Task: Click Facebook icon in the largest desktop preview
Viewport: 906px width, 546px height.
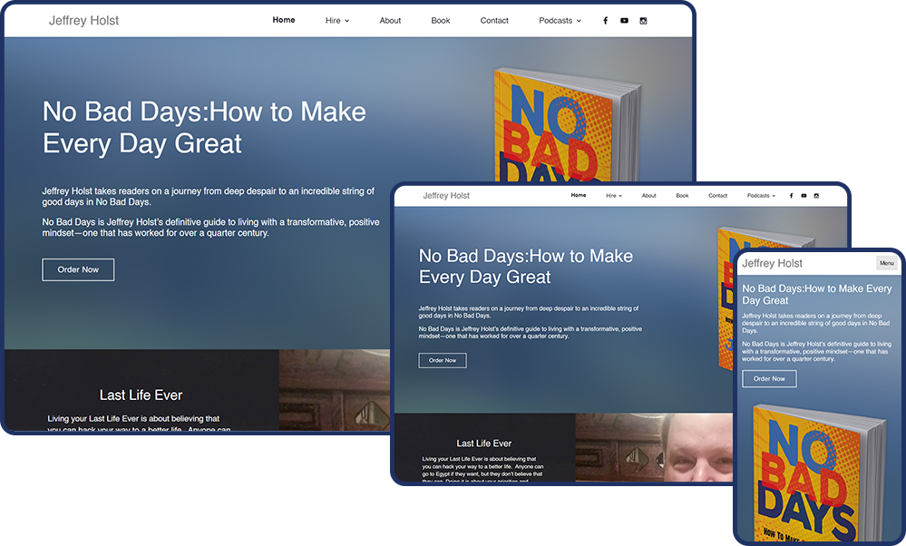Action: coord(605,21)
